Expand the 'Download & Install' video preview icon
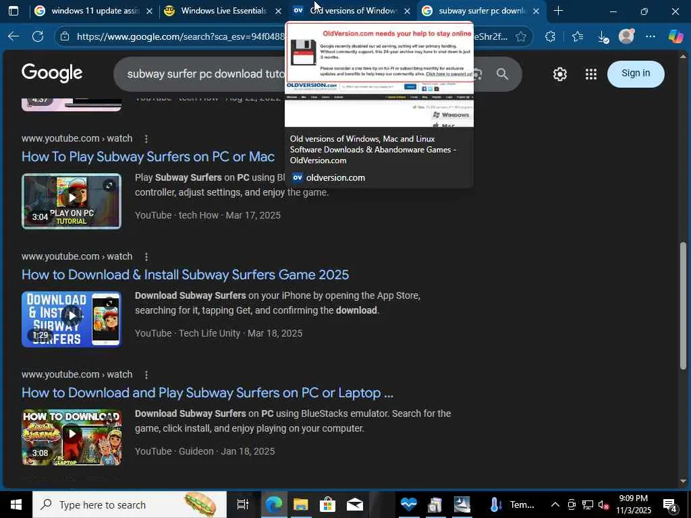This screenshot has width=691, height=518. pyautogui.click(x=109, y=304)
